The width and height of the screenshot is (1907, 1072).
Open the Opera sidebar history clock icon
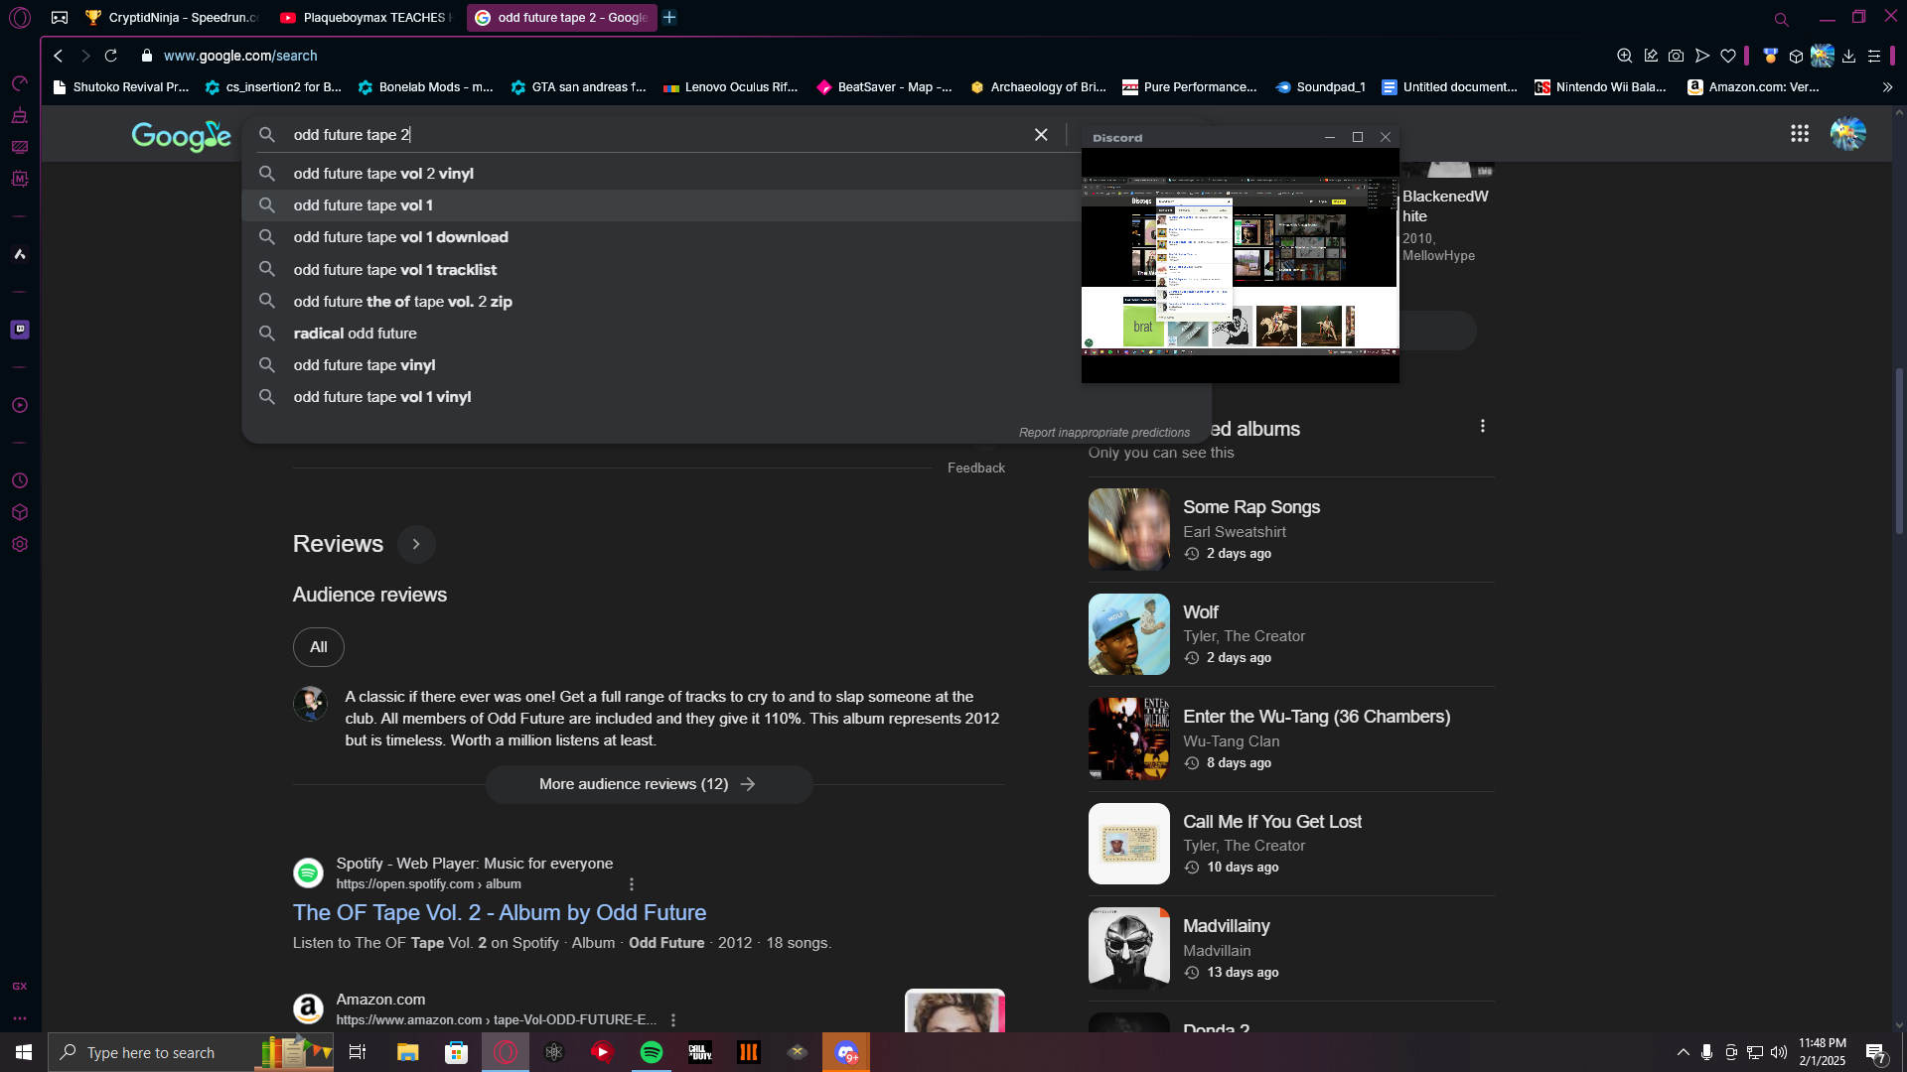[x=20, y=481]
